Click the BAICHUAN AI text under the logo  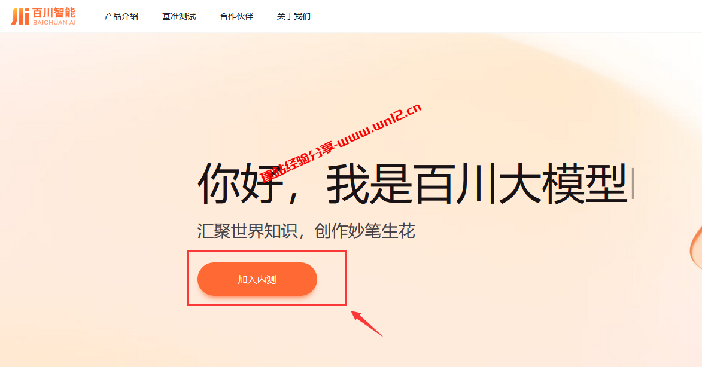coord(54,22)
